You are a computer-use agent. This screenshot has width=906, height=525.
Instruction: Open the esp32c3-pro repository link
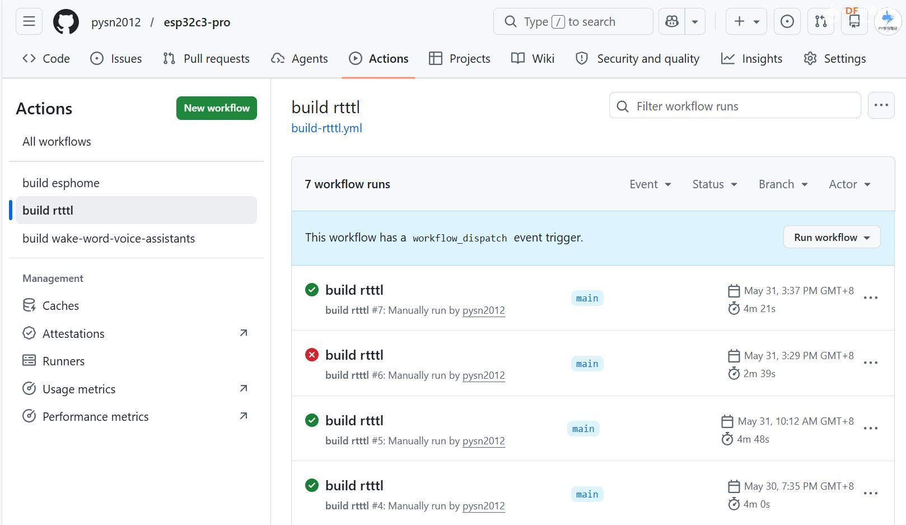[197, 22]
